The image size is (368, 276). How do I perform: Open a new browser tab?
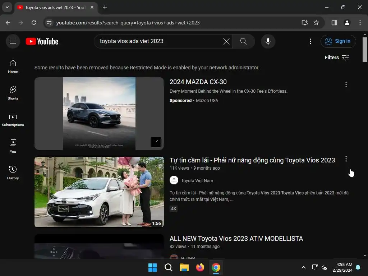coord(105,7)
